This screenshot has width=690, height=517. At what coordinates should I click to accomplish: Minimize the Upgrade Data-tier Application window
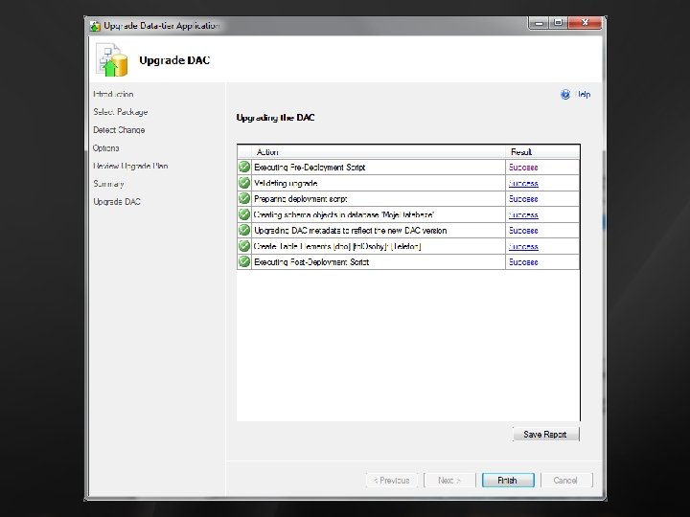point(539,23)
